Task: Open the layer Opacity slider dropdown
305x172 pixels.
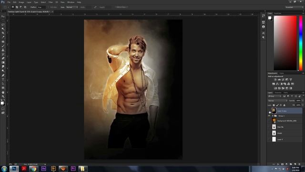Action: point(303,101)
